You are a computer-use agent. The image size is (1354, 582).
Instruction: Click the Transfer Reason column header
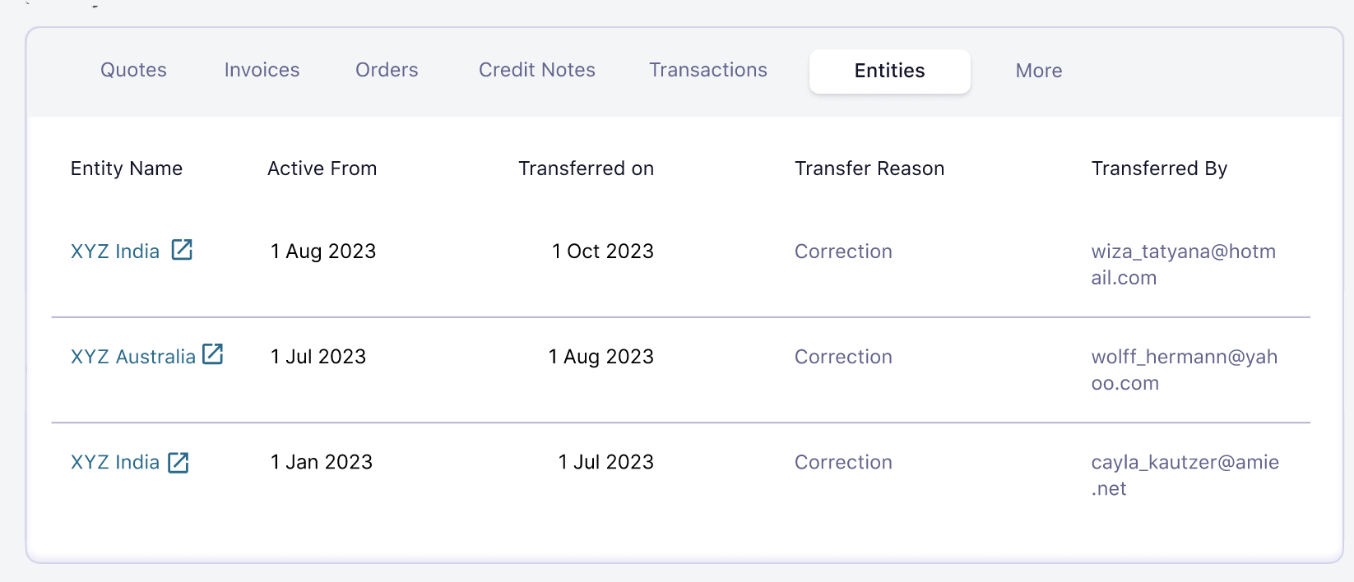click(x=869, y=169)
